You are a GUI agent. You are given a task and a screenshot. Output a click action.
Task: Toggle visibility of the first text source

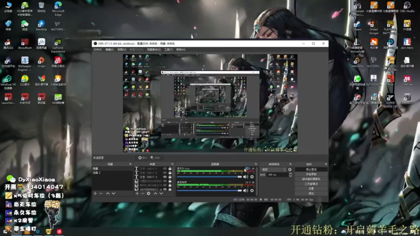pyautogui.click(x=165, y=168)
